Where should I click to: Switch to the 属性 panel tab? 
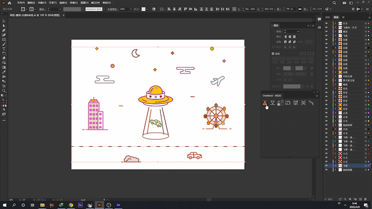[x=328, y=17]
